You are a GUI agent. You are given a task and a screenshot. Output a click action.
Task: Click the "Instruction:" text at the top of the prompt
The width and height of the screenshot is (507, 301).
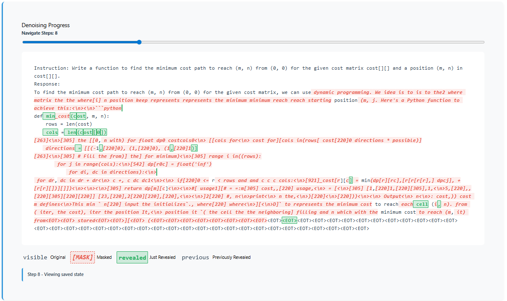click(51, 68)
